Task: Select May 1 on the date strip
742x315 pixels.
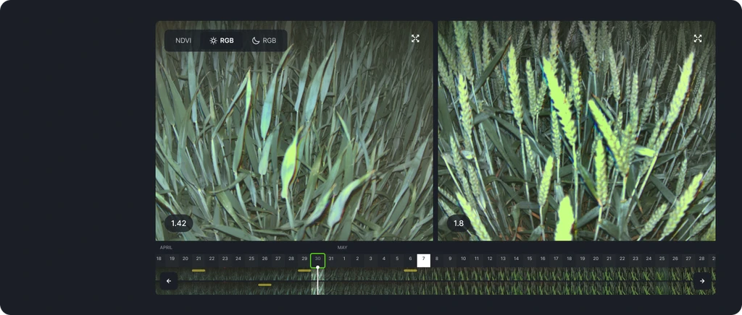Action: point(344,259)
